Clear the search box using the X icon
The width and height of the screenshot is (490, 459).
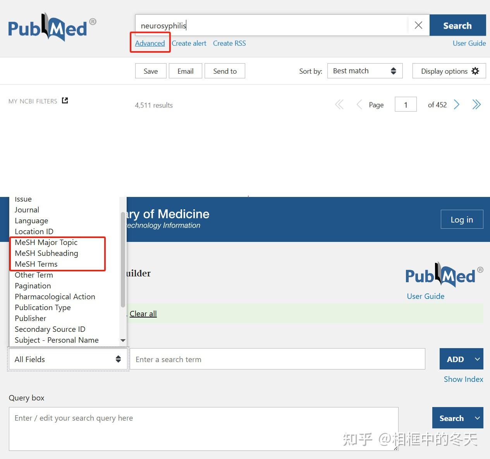click(x=418, y=25)
